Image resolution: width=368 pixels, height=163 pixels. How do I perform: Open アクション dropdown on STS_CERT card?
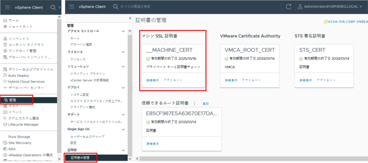point(326,80)
